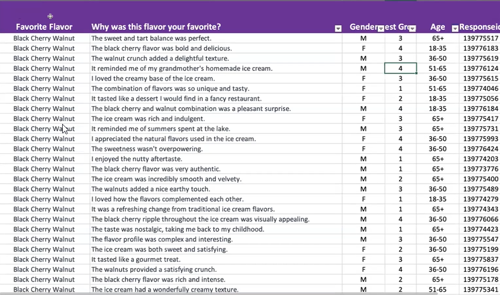
Task: Select Favorite Flavor cell in the 139775517 row
Action: [x=44, y=38]
